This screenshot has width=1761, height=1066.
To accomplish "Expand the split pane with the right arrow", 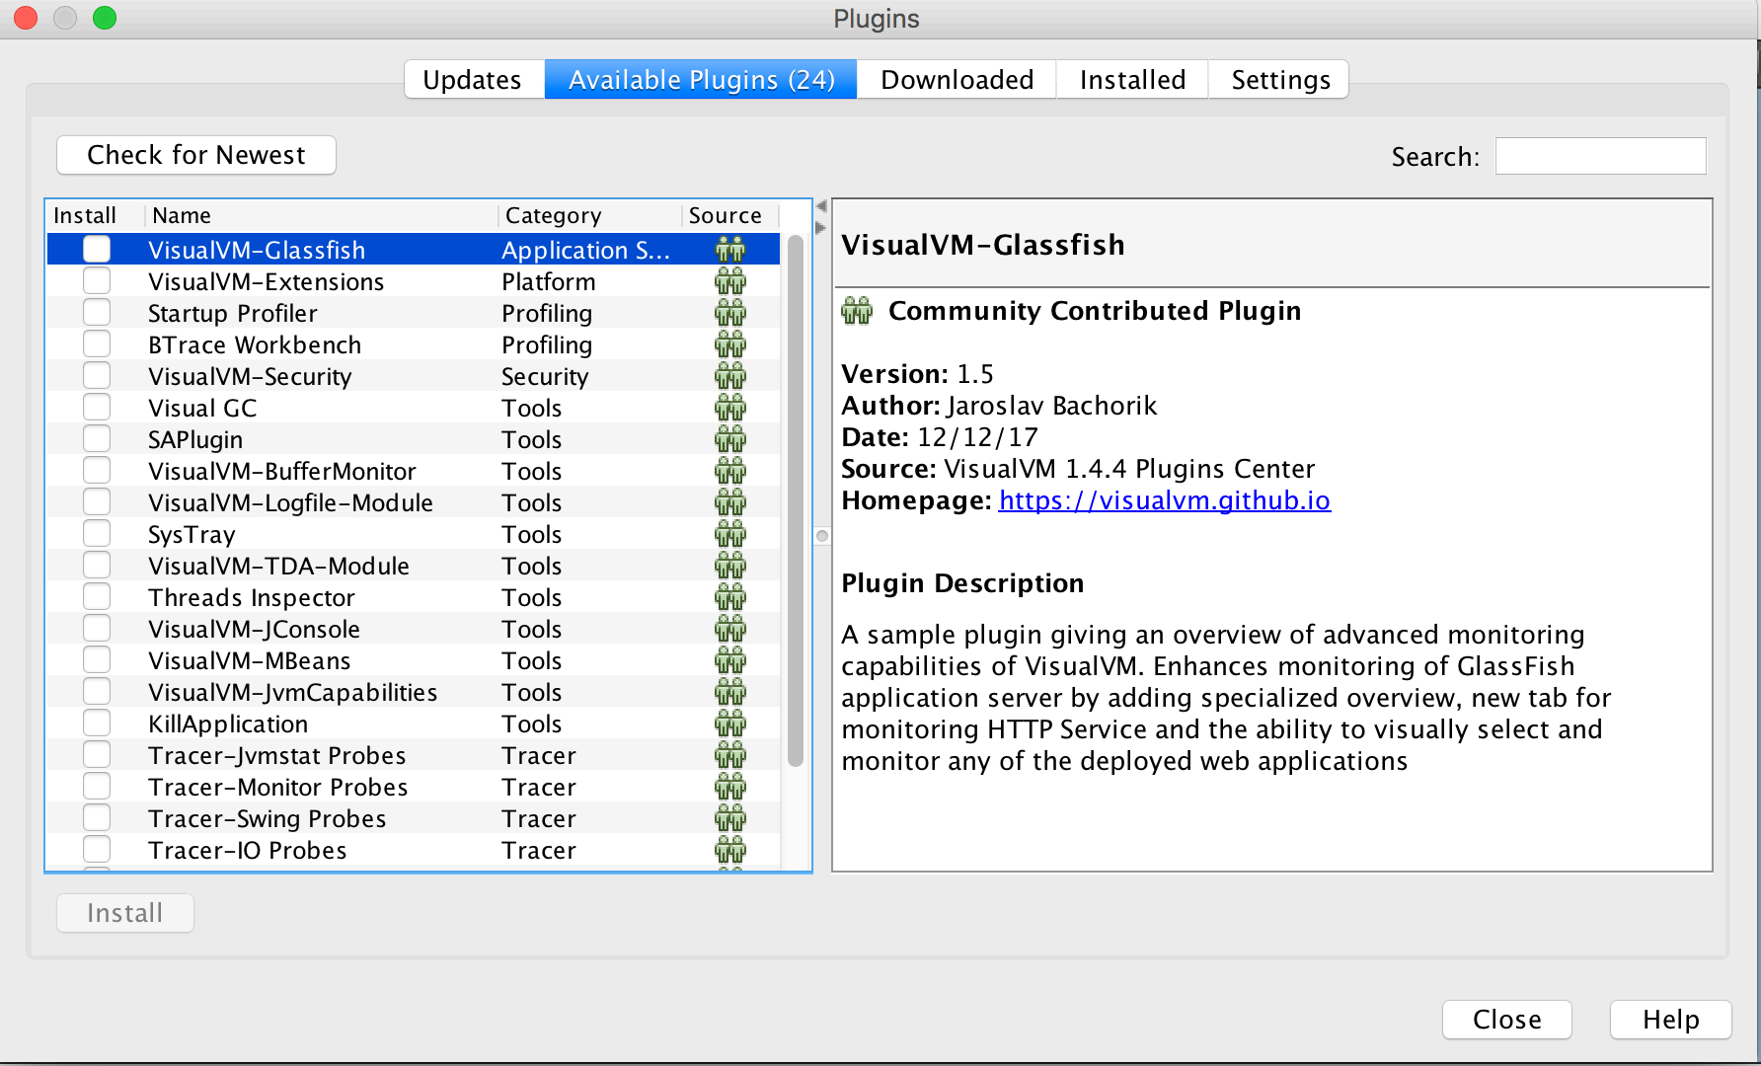I will pyautogui.click(x=821, y=228).
